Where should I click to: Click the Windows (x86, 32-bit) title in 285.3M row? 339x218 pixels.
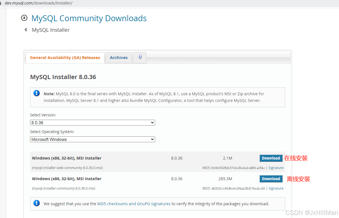pos(67,179)
